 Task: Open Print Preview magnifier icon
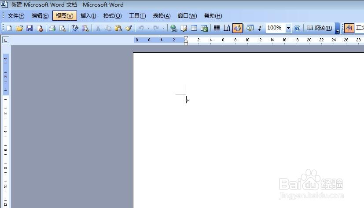[x=63, y=28]
